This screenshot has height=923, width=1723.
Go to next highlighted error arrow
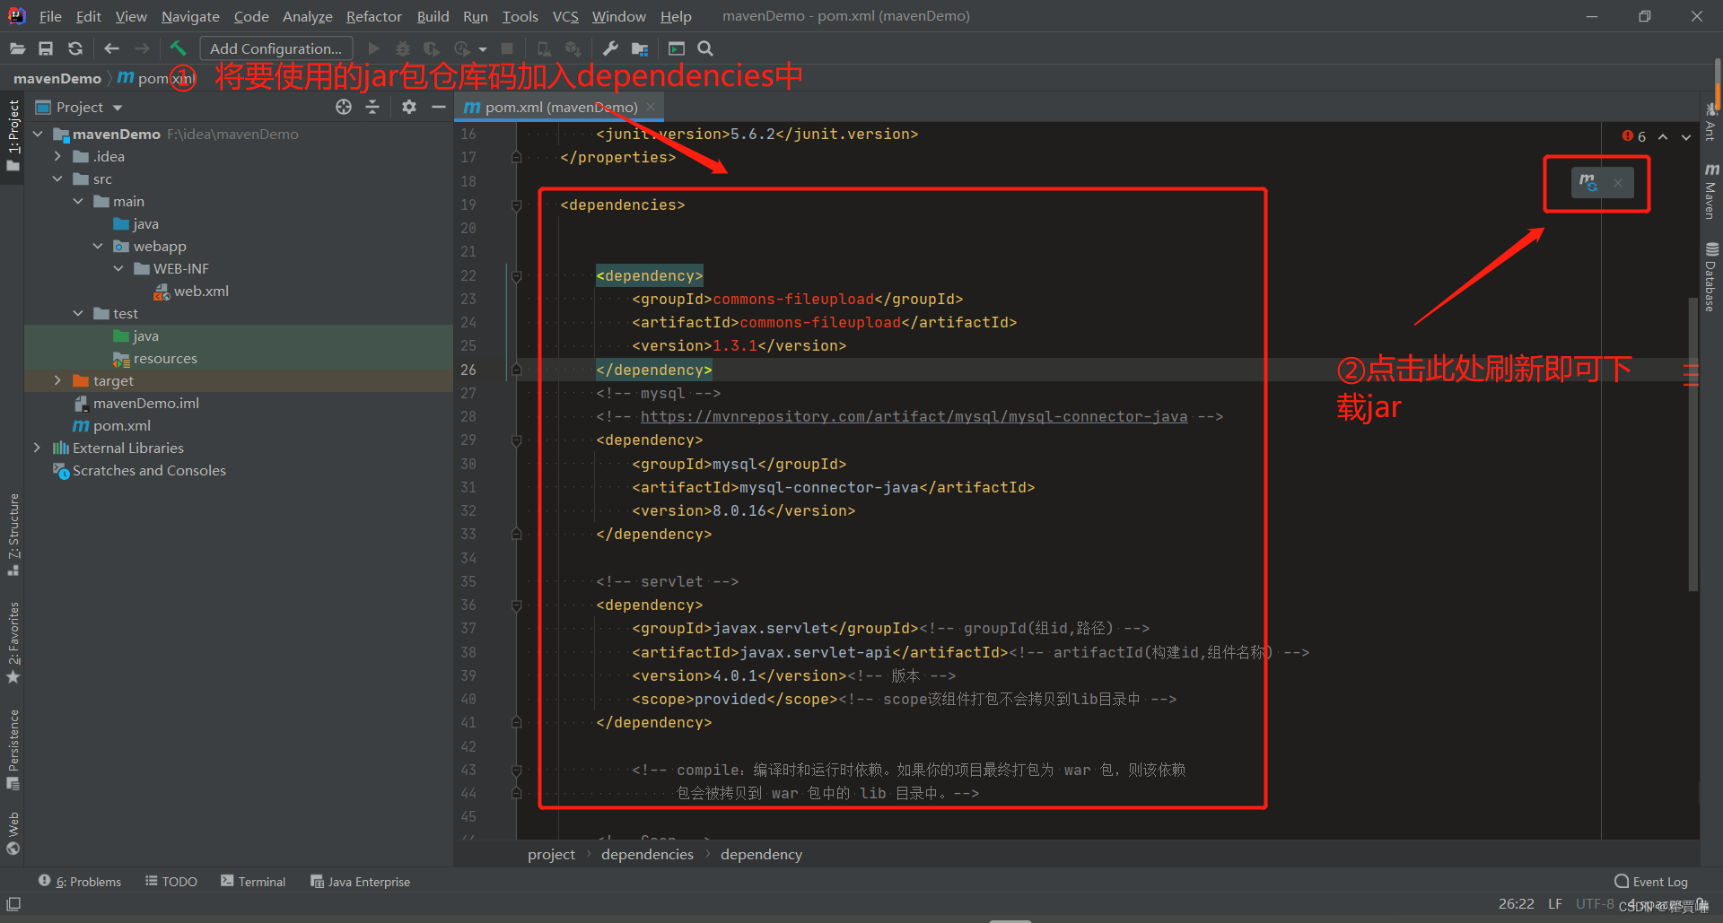coord(1686,136)
